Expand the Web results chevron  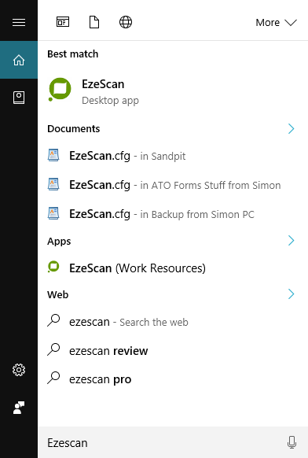(x=291, y=294)
